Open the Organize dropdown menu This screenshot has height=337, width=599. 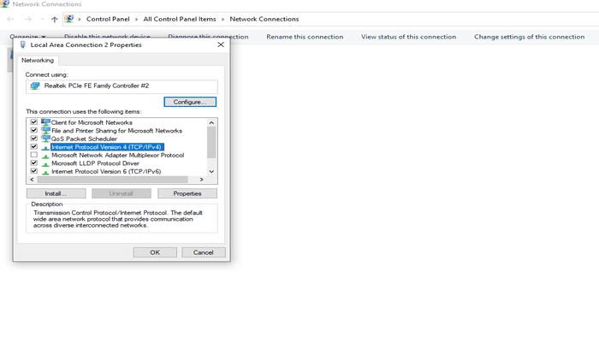27,37
